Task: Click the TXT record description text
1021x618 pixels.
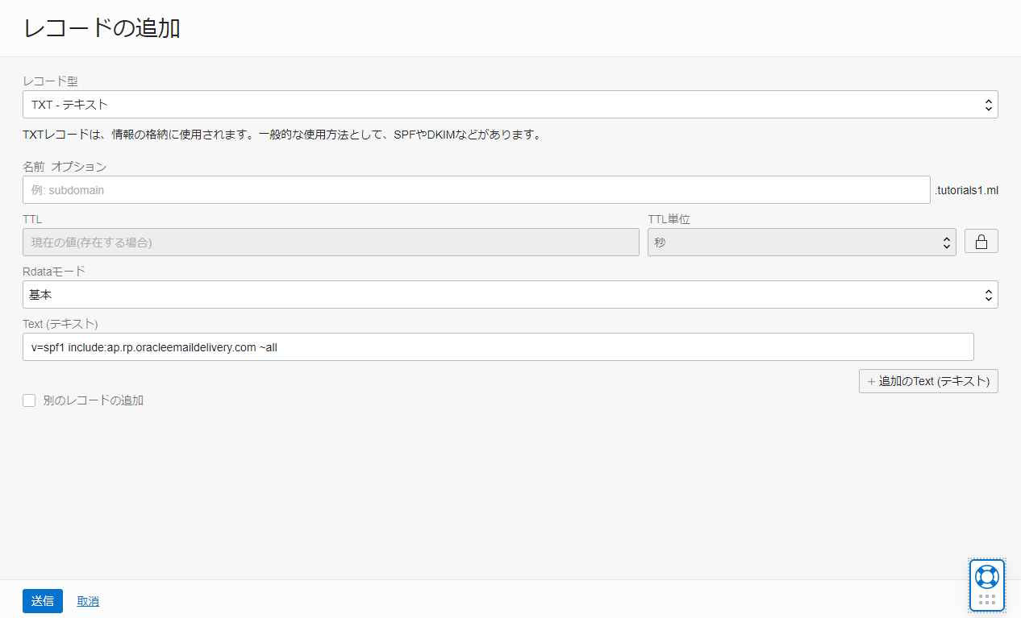Action: (x=281, y=135)
